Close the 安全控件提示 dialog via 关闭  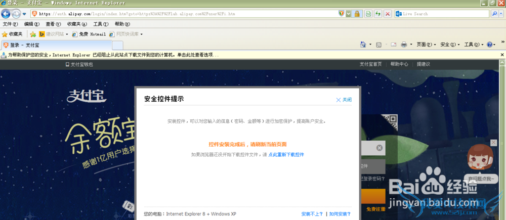tap(344, 100)
